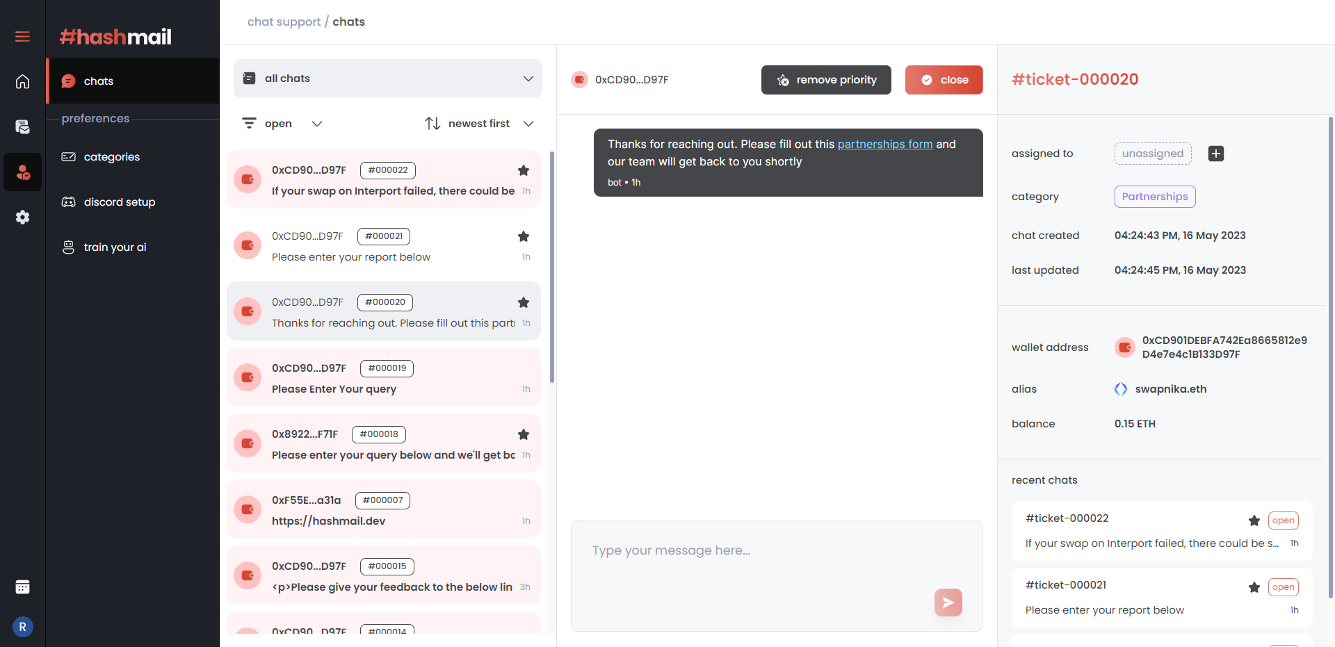
Task: Click the sort arrows icon
Action: 432,124
